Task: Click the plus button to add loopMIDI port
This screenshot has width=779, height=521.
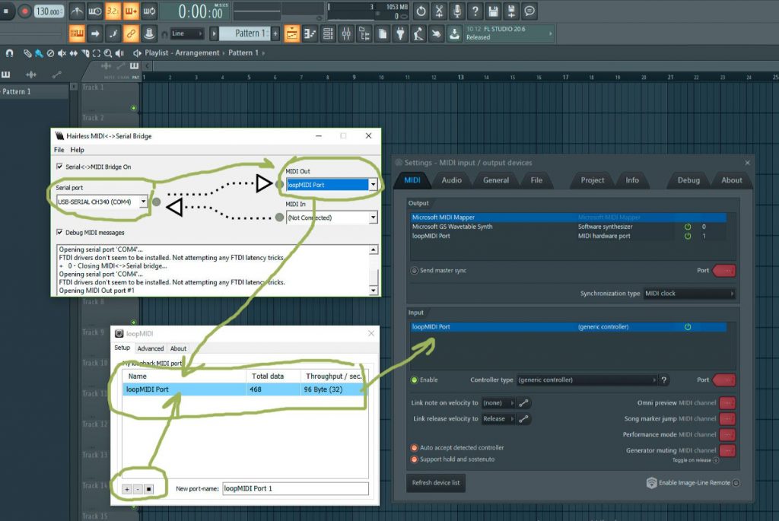Action: [x=127, y=489]
